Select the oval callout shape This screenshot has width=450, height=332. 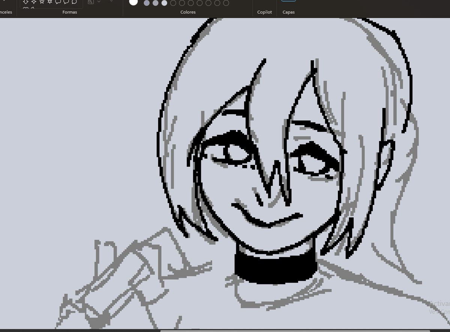[66, 1]
